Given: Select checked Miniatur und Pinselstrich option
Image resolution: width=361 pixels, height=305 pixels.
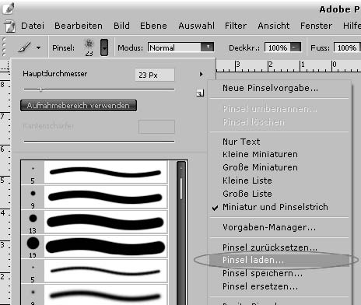Looking at the screenshot, I should (275, 207).
